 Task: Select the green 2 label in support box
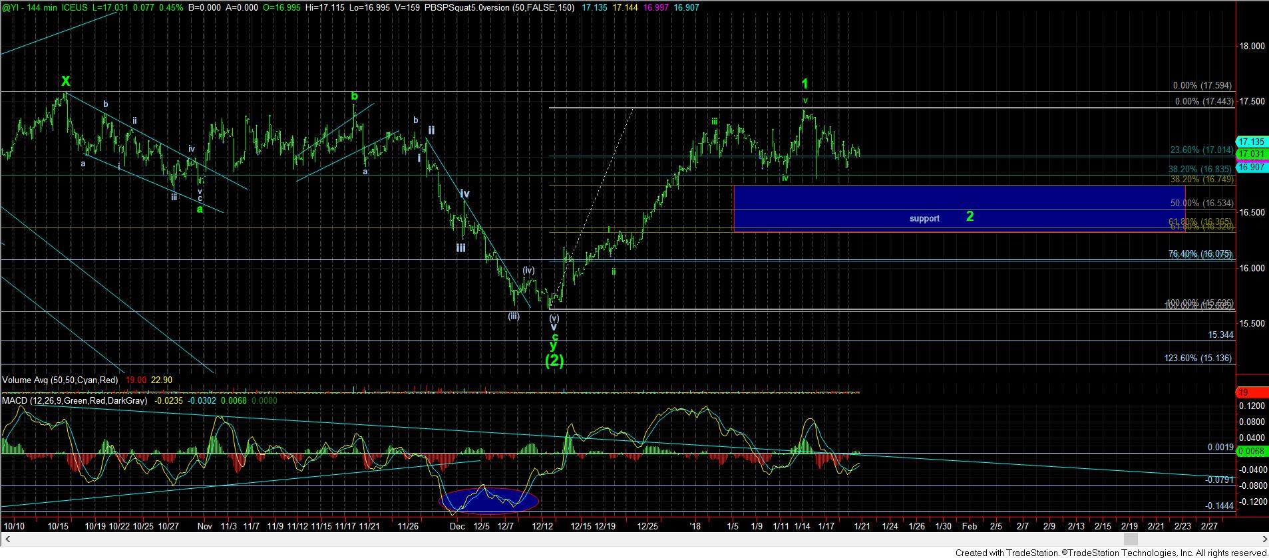[970, 216]
